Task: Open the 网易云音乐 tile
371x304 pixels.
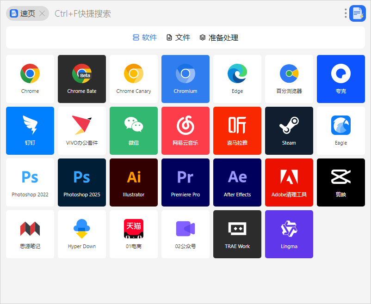Action: point(185,131)
